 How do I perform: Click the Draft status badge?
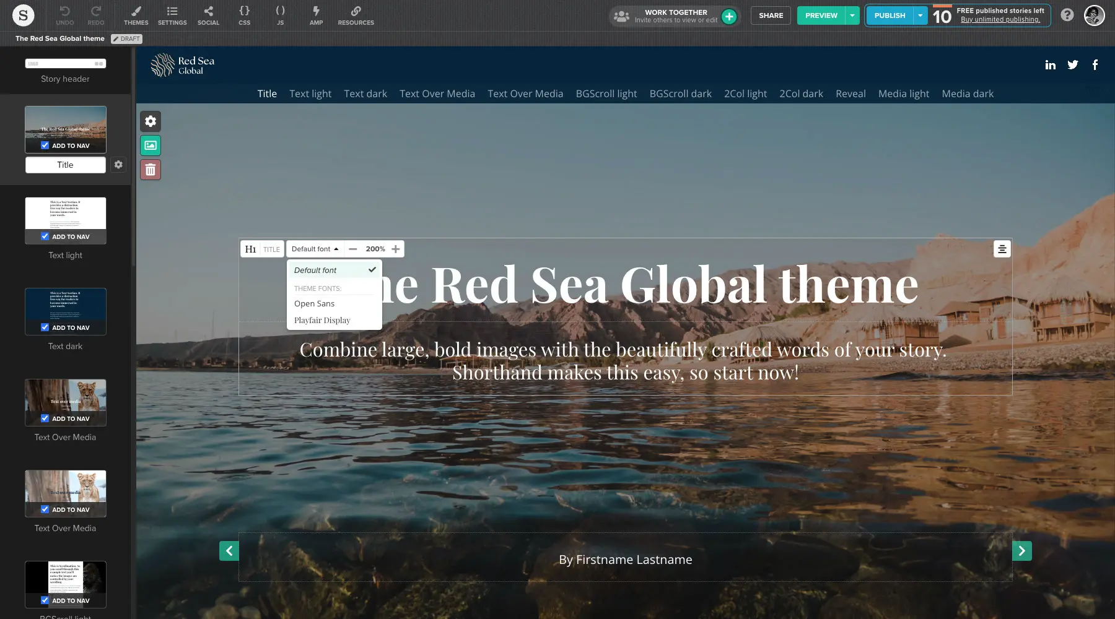point(126,38)
